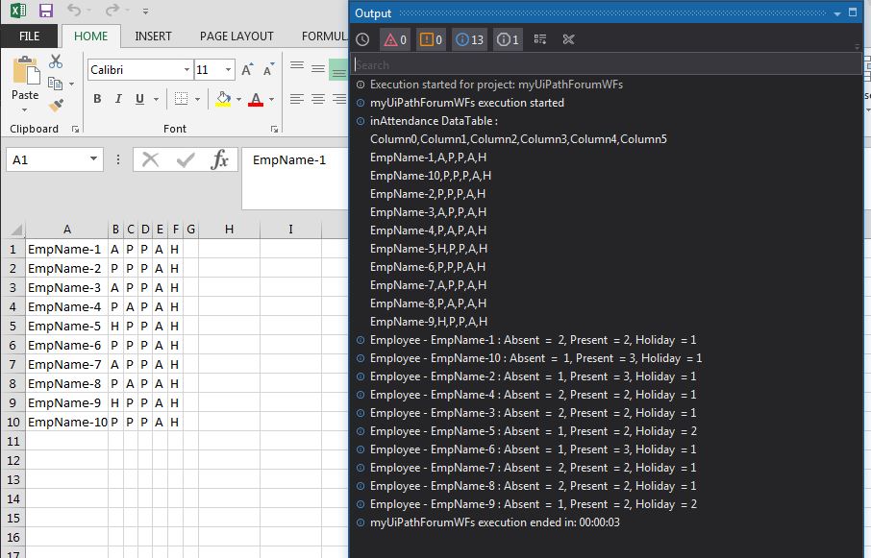
Task: Align text left in cell
Action: click(297, 99)
